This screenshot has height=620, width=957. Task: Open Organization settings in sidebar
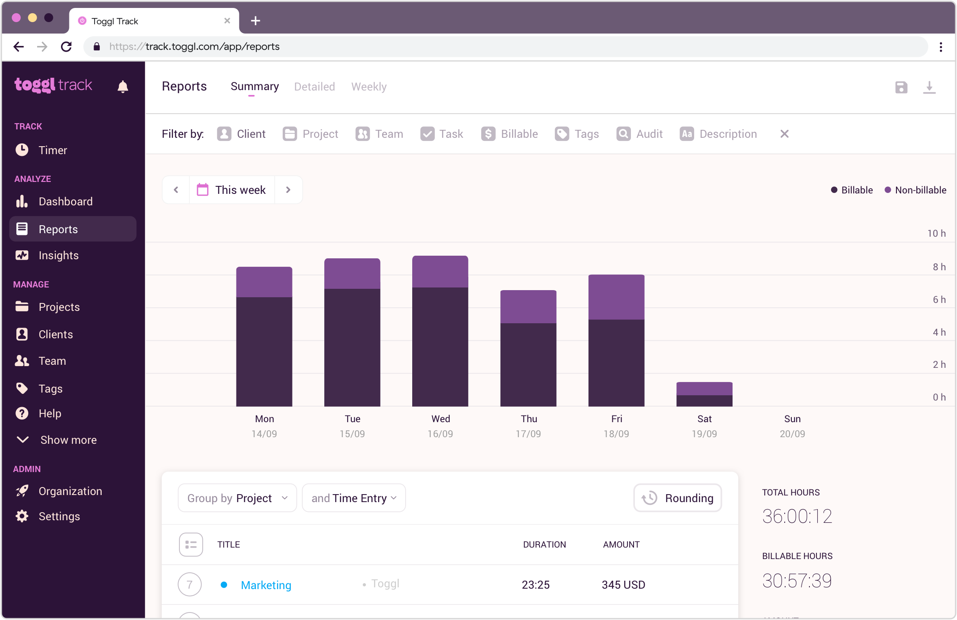[x=70, y=491]
